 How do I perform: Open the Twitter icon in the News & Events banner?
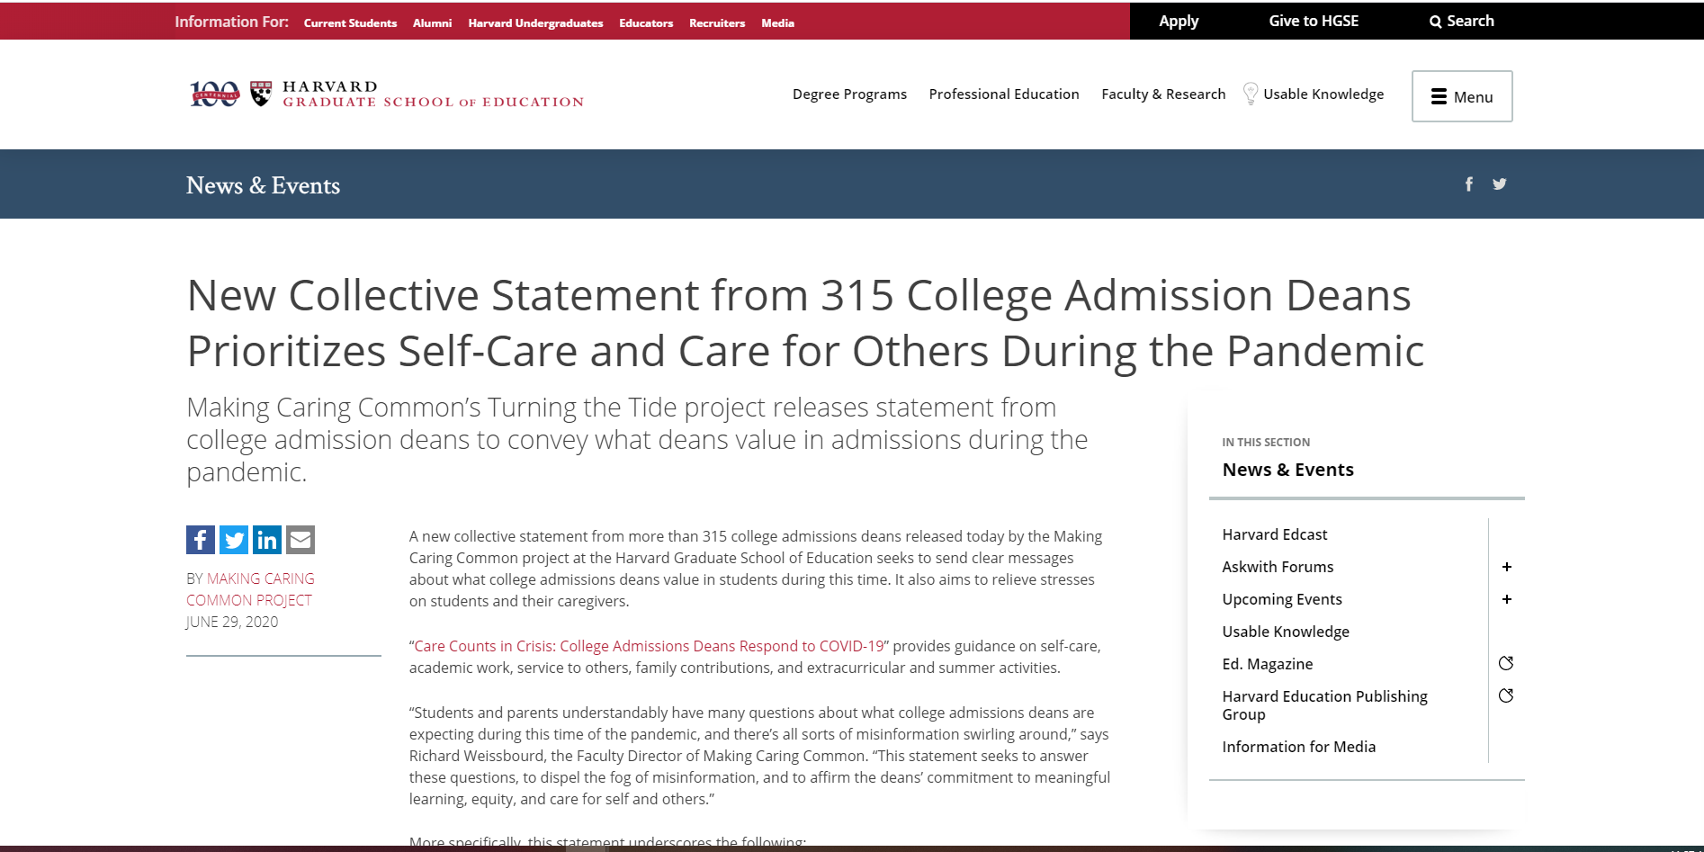1499,184
